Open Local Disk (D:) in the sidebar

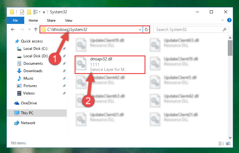coord(35,56)
